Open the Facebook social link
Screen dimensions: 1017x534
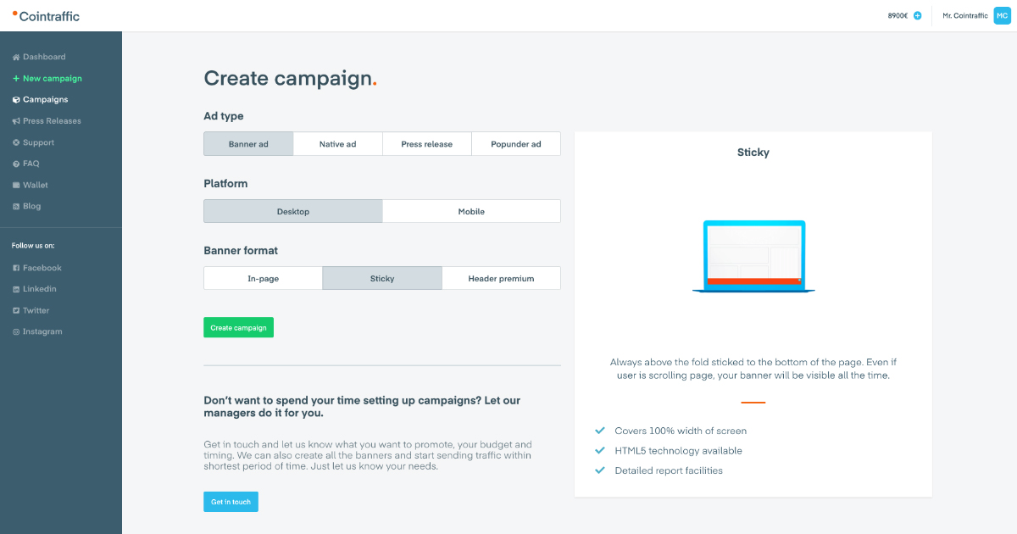(x=40, y=267)
